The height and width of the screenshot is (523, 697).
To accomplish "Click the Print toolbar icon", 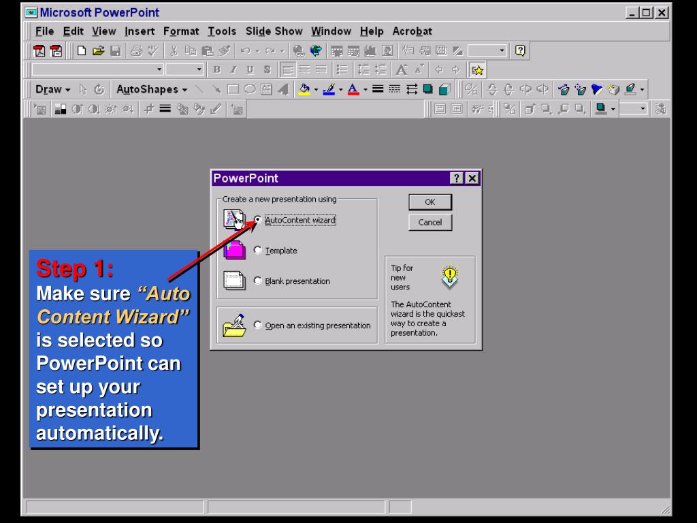I will [x=136, y=50].
